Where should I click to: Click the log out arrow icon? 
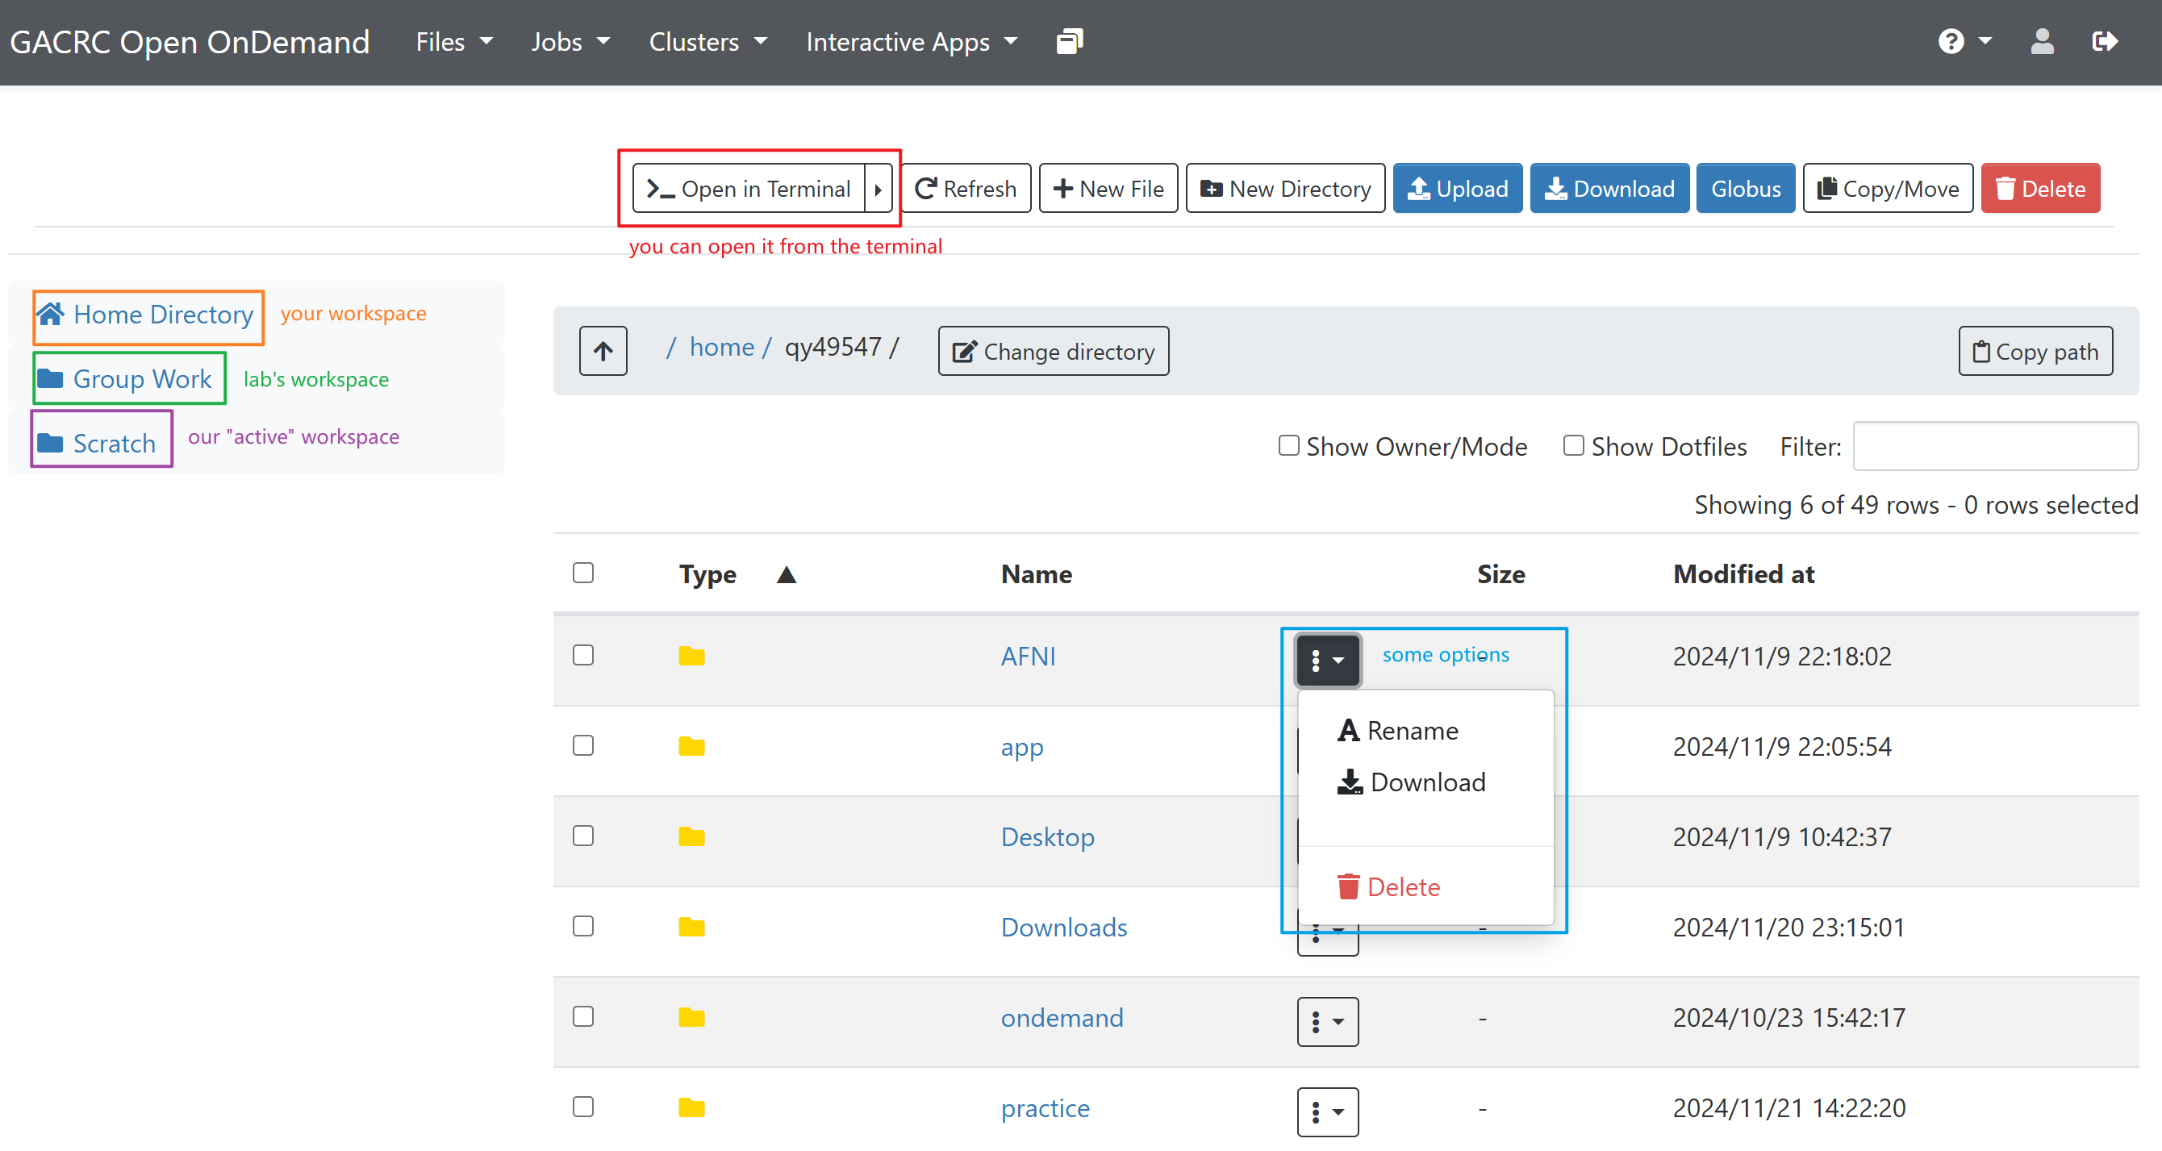(2104, 41)
